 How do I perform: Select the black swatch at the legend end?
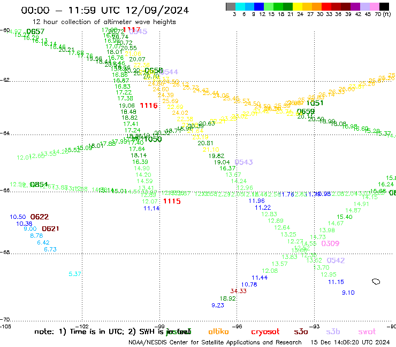click(384, 6)
